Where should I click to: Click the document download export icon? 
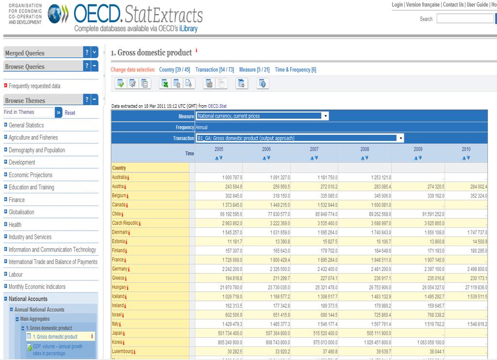(189, 83)
